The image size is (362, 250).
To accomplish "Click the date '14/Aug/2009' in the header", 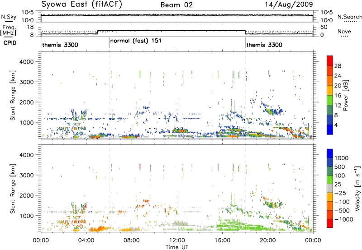I will (289, 5).
